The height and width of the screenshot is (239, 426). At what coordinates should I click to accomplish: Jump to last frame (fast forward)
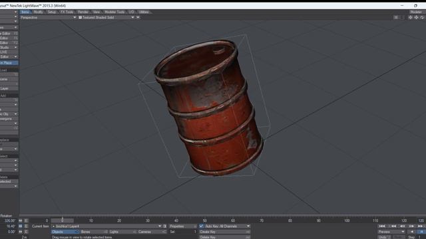(421, 226)
